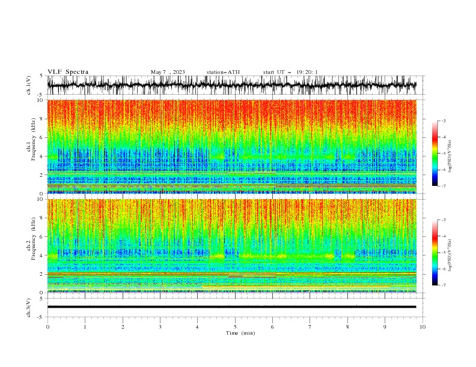476x367 pixels.
Task: Click the '-3' label on upper colorbar
Action: coord(444,121)
